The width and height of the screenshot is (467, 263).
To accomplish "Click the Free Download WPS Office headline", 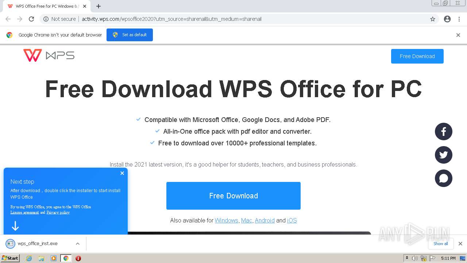I will (233, 89).
